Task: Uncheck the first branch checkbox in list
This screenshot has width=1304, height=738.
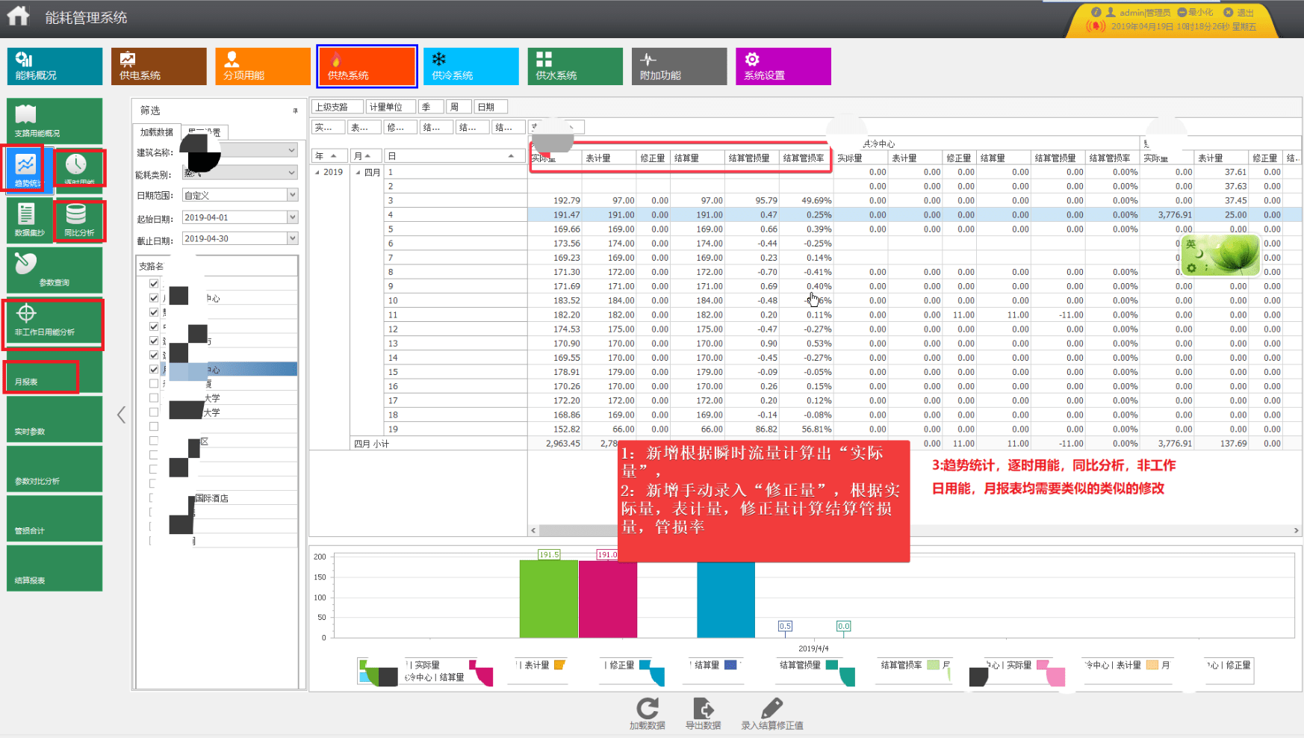Action: coord(154,283)
